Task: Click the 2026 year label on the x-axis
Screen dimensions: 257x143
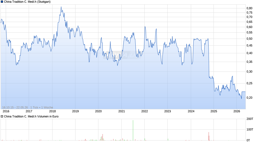Action: point(237,111)
